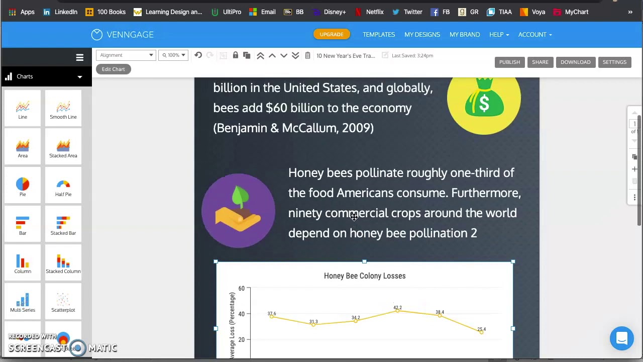Click the PUBLISH button
643x362 pixels.
coord(509,62)
